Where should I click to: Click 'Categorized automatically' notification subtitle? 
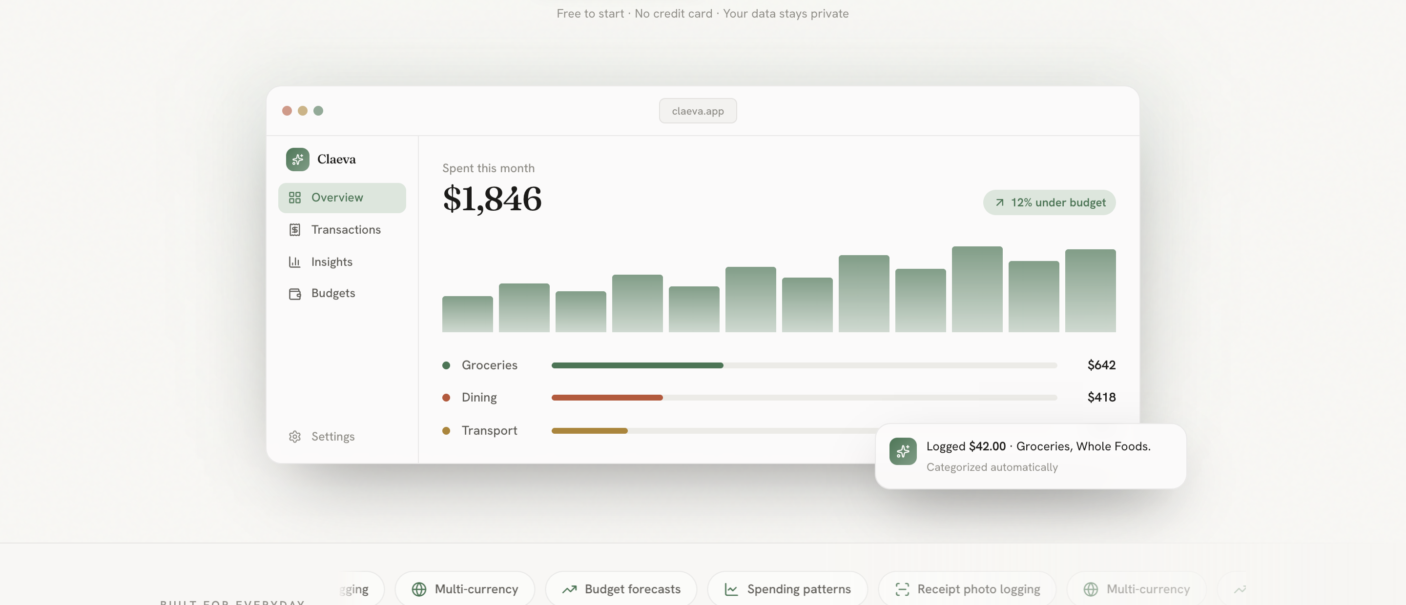[992, 467]
